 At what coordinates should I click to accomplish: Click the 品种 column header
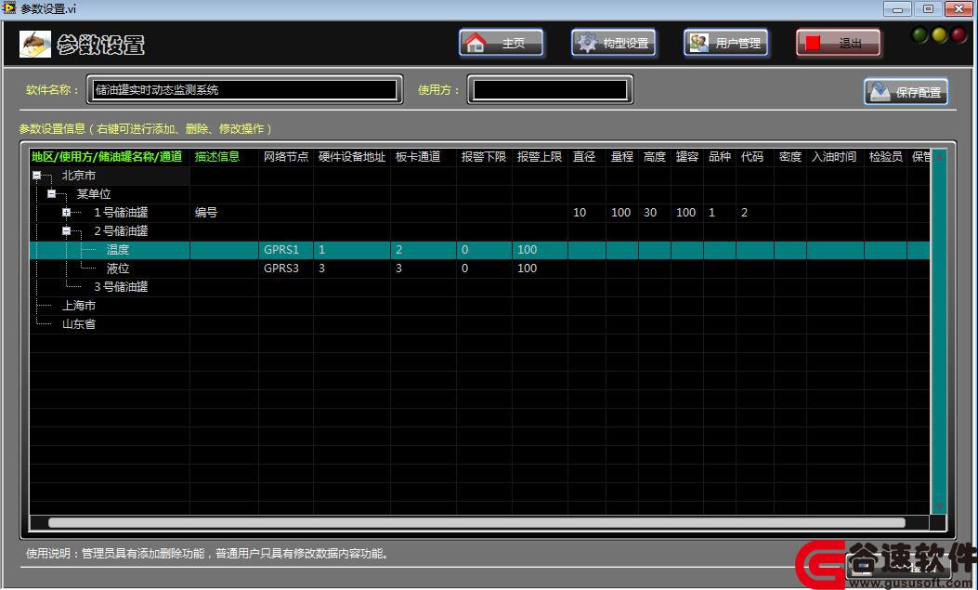[x=719, y=156]
